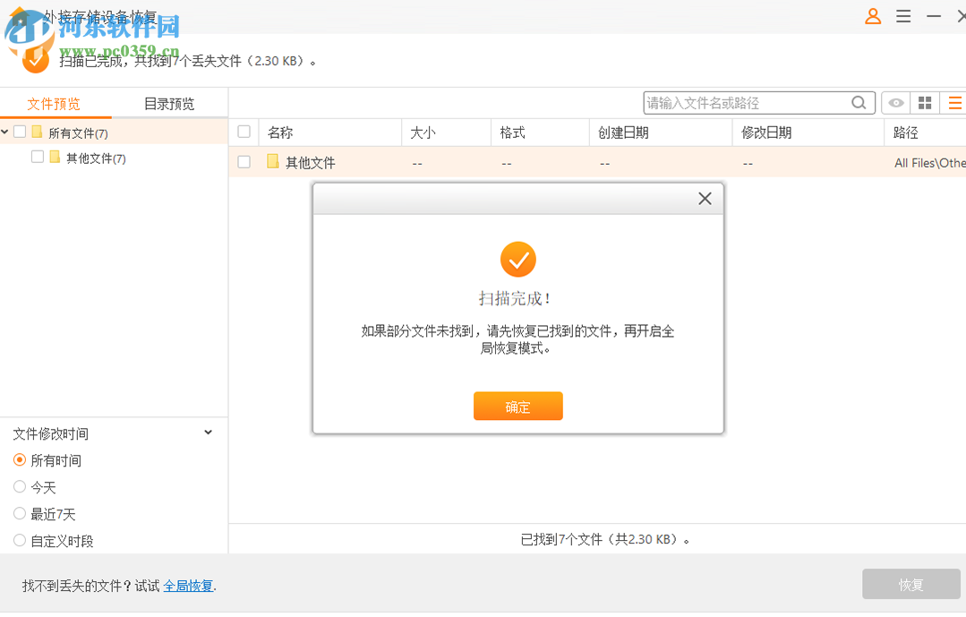
Task: Check the 所有文件 checkbox
Action: pos(19,130)
